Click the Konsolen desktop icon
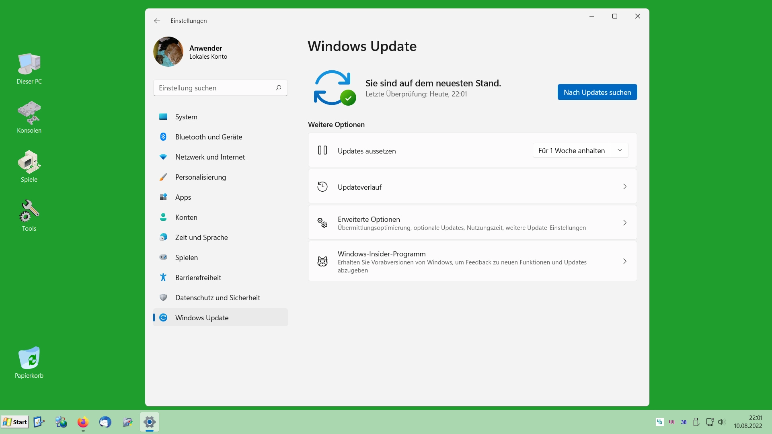772x434 pixels. (x=29, y=118)
